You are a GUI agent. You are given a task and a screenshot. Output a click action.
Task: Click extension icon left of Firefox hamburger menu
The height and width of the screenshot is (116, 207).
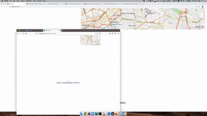pos(115,34)
